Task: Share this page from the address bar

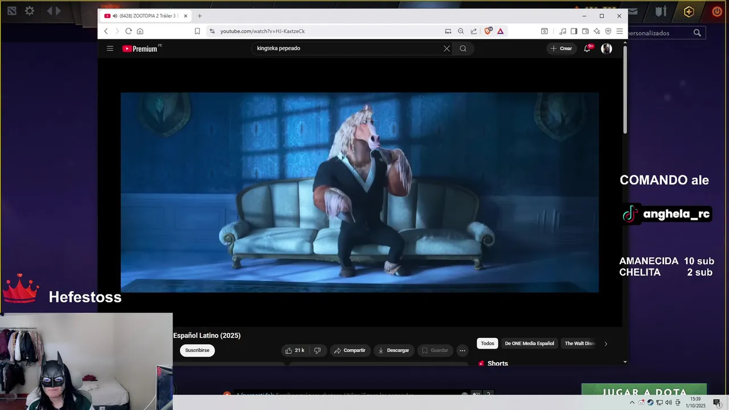Action: pyautogui.click(x=474, y=31)
